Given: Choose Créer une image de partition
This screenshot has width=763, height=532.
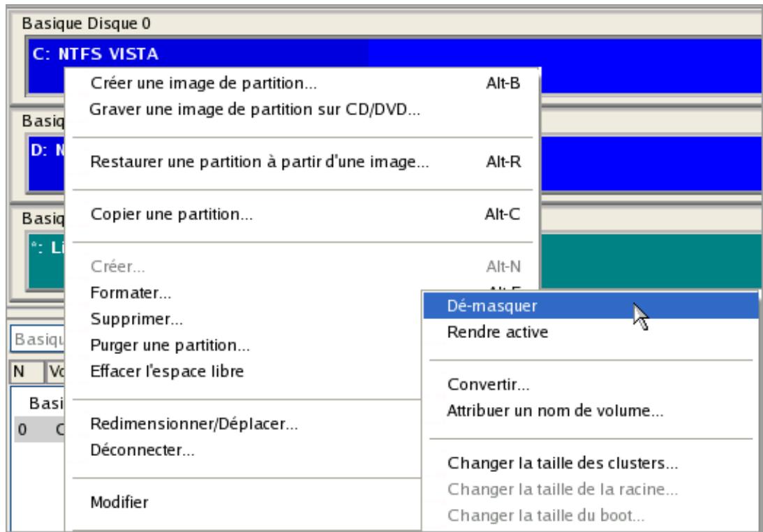Looking at the screenshot, I should (302, 83).
